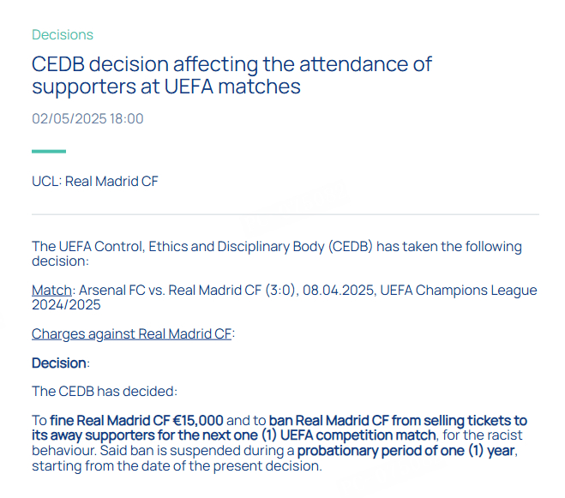Select the bold probationary period of one year

pyautogui.click(x=406, y=451)
